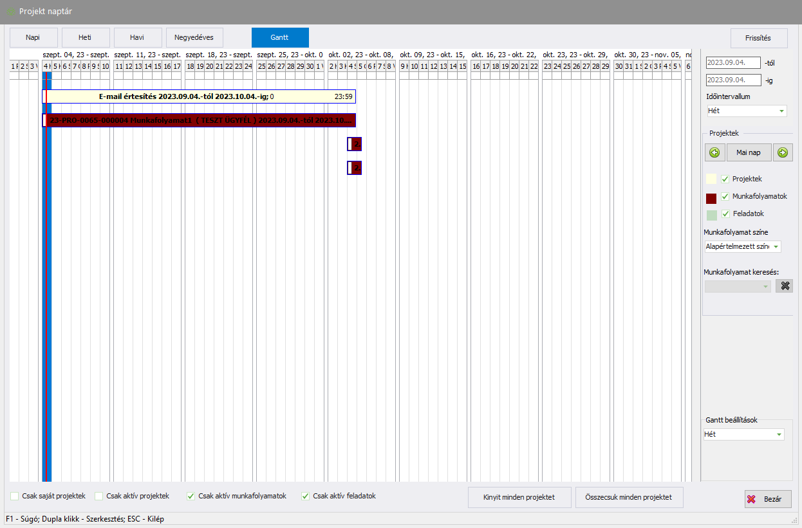Toggle the Projektek checkbox

725,179
